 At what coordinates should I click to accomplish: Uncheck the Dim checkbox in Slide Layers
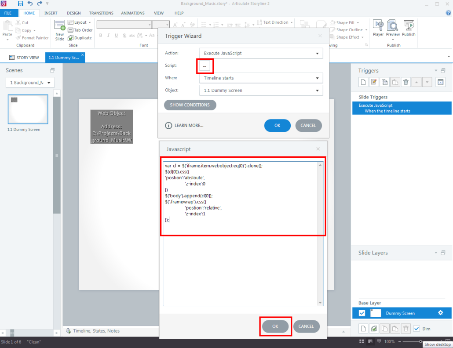click(416, 329)
